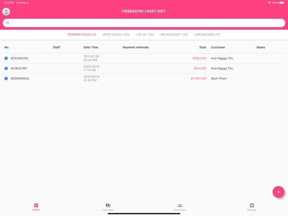Sort by the Date Time column header
This screenshot has width=288, height=216.
tap(91, 47)
